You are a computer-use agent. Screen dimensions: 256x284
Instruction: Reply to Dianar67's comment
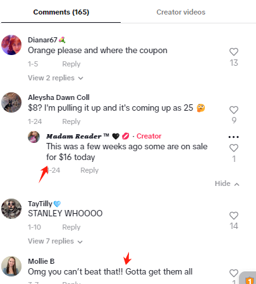[71, 64]
